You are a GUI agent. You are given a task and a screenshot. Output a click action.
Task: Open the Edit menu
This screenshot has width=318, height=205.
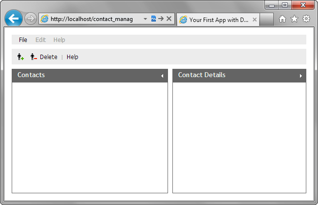click(x=40, y=40)
